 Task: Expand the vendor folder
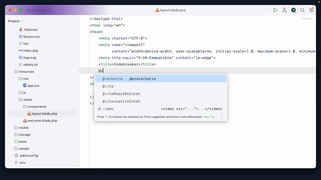(22, 148)
